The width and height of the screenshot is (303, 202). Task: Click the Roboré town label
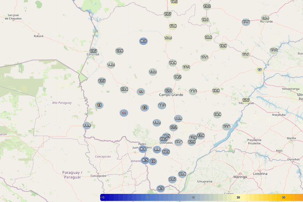(39, 36)
